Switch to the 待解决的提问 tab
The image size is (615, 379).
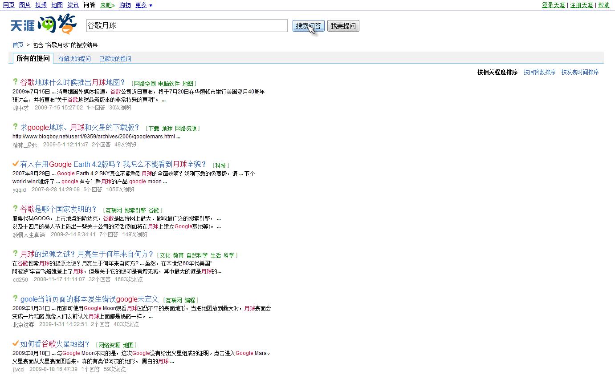(75, 59)
